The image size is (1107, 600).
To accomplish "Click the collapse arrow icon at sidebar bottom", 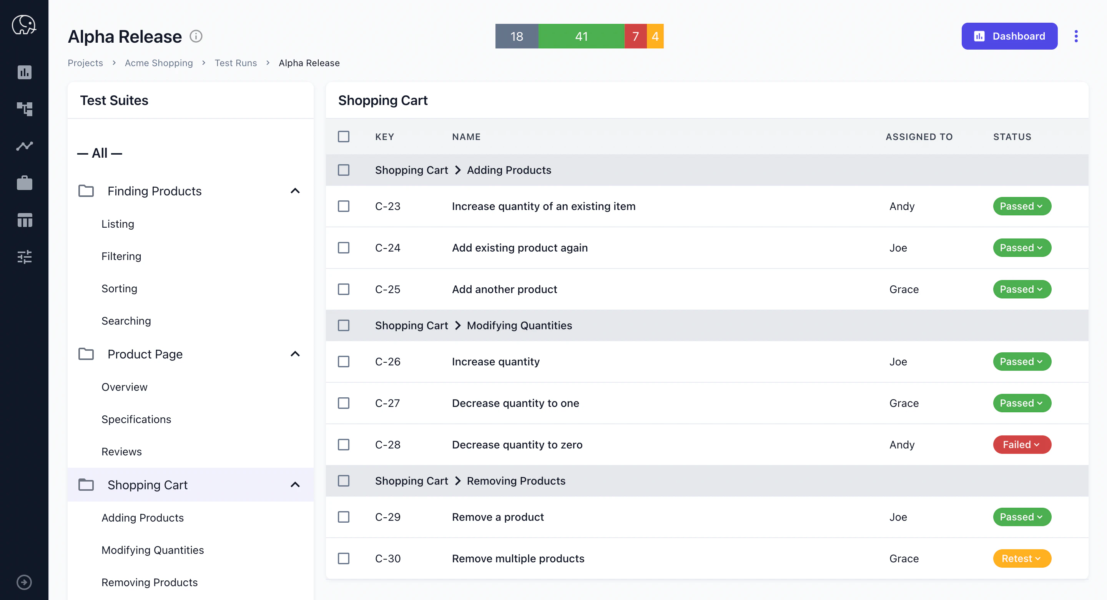I will [25, 582].
